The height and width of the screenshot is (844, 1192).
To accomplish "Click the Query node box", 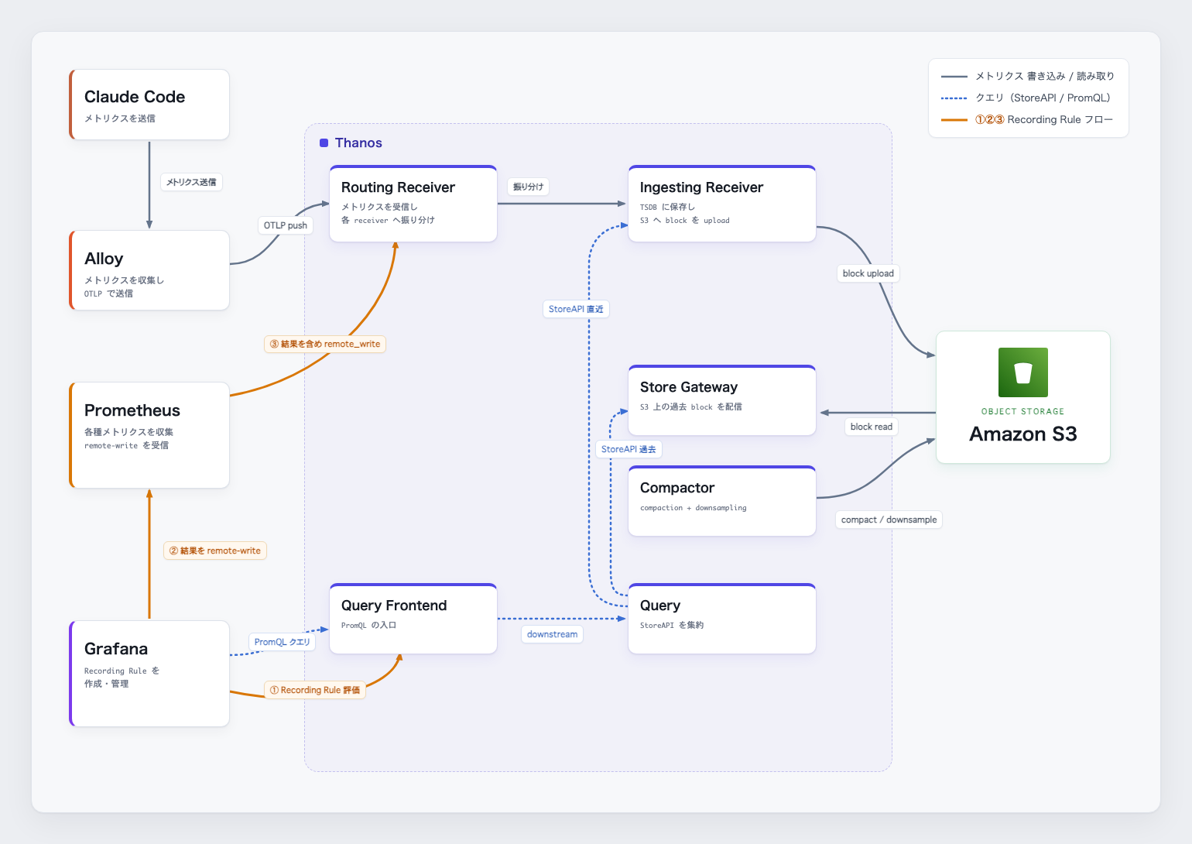I will pos(722,619).
